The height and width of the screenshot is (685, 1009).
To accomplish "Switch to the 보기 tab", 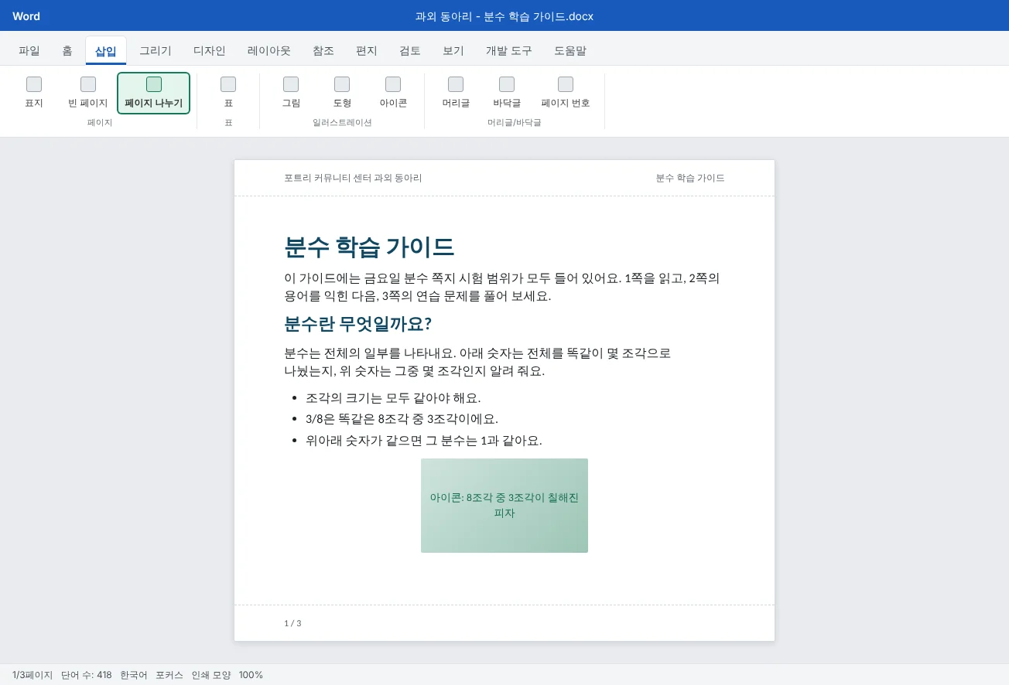I will tap(453, 51).
